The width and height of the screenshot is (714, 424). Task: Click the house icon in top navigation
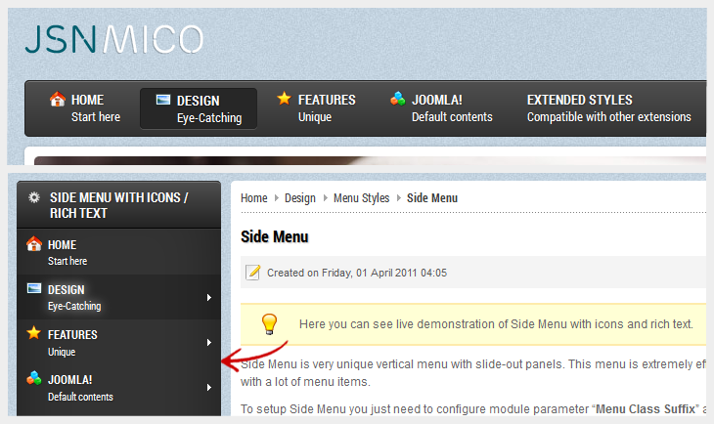click(x=58, y=99)
